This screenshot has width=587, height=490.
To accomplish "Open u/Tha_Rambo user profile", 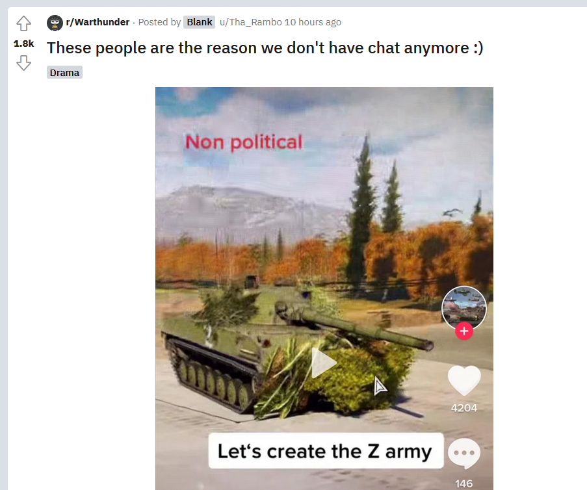I will click(250, 22).
